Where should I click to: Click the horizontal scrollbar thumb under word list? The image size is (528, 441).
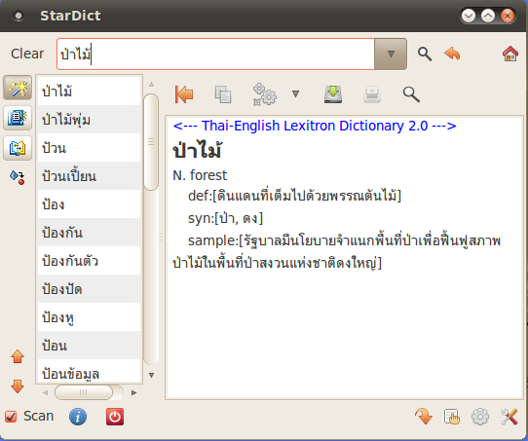(x=84, y=392)
